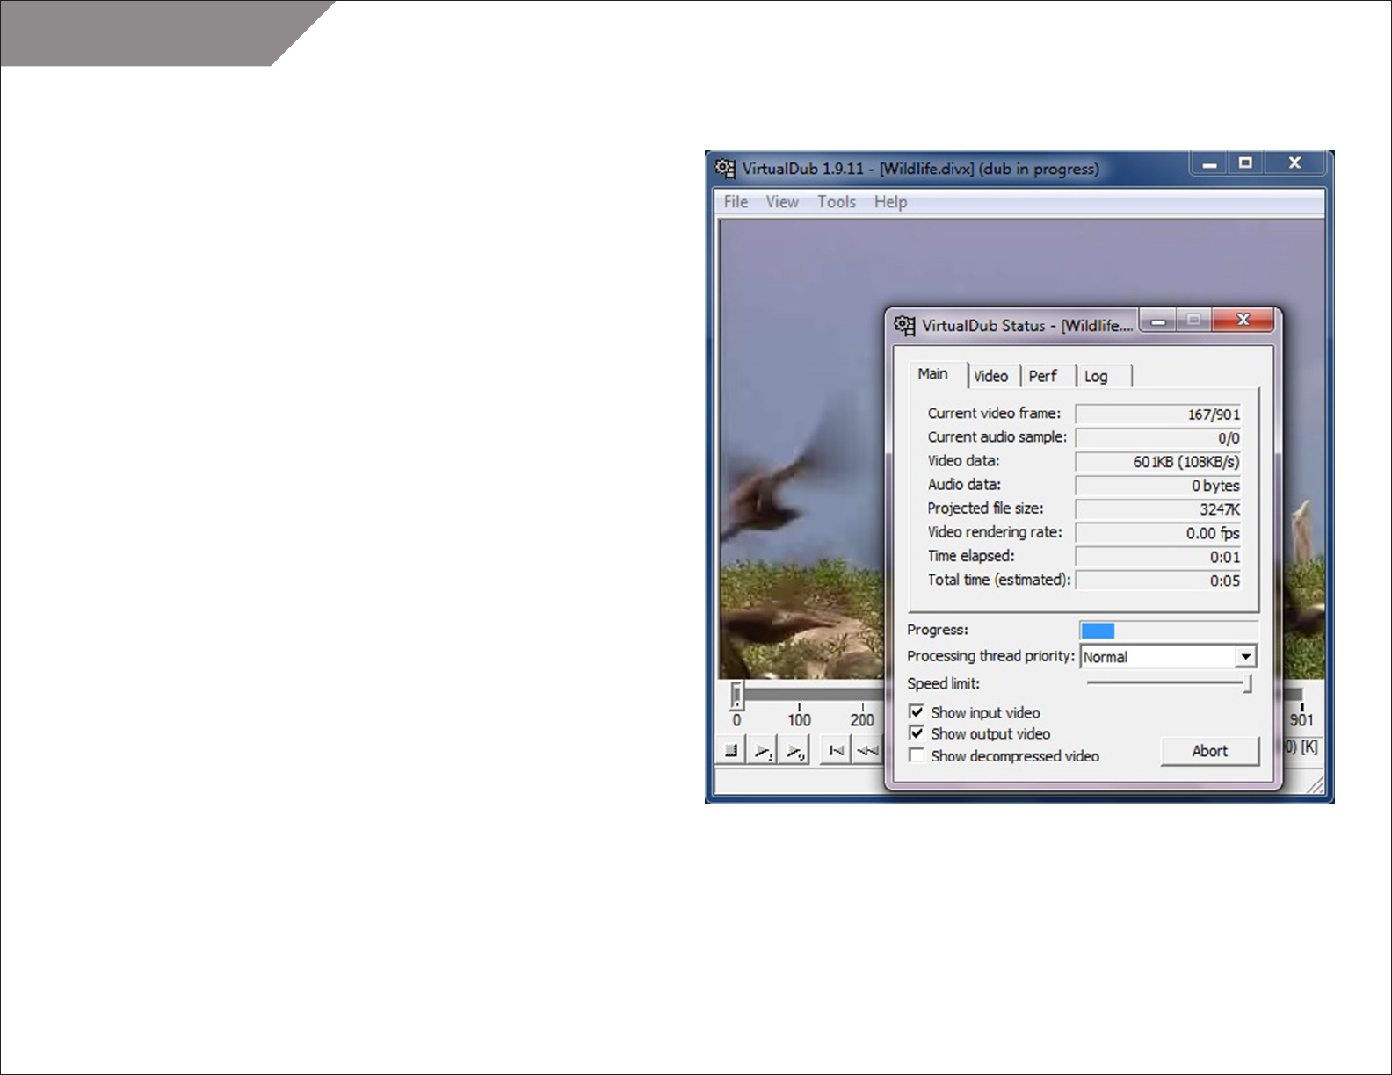Click the rendering rate value 0.00 fps
Image resolution: width=1392 pixels, height=1075 pixels.
[x=1213, y=533]
